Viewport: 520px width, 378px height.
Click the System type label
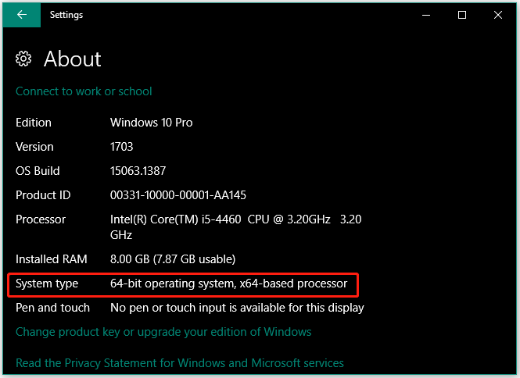pyautogui.click(x=47, y=283)
